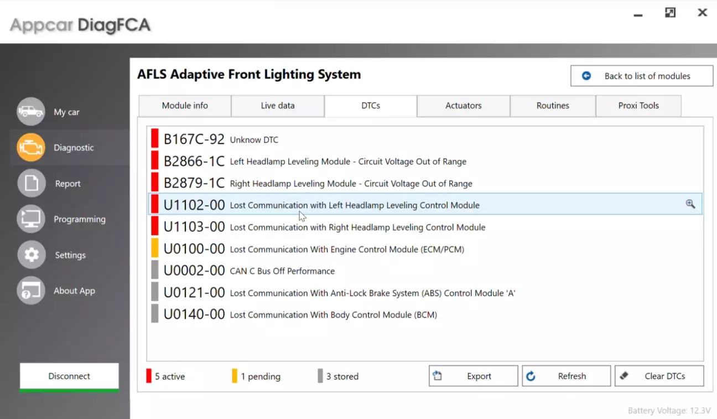The height and width of the screenshot is (419, 717).
Task: Open the Routines tab
Action: coord(553,106)
